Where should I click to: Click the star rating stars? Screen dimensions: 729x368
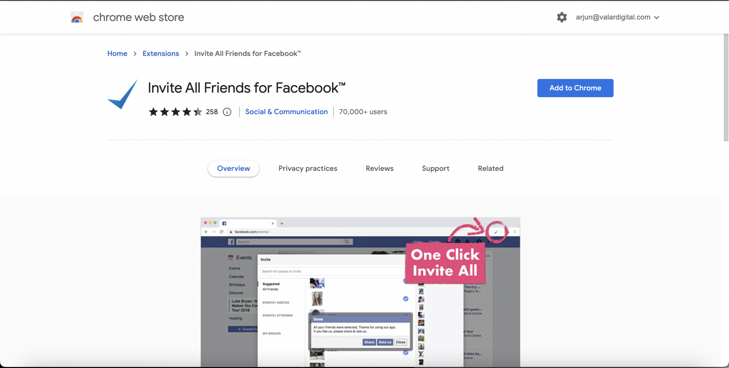(x=174, y=112)
